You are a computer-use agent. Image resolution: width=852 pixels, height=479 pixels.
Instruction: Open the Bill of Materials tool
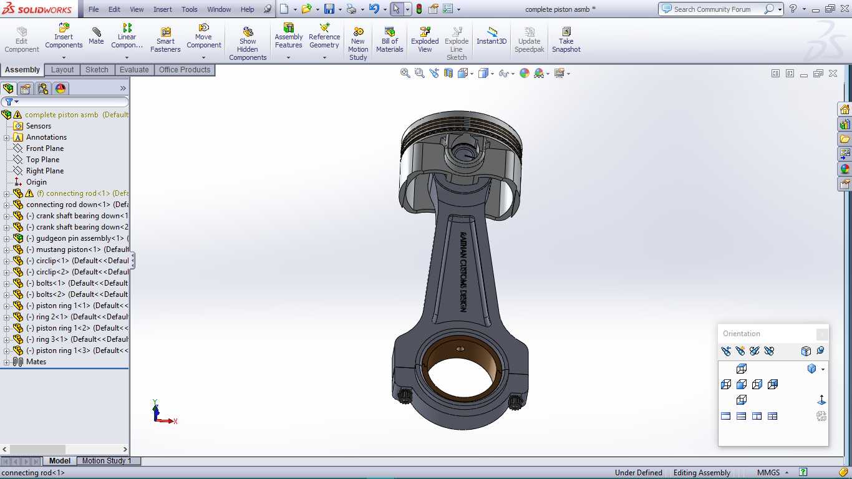click(x=390, y=40)
